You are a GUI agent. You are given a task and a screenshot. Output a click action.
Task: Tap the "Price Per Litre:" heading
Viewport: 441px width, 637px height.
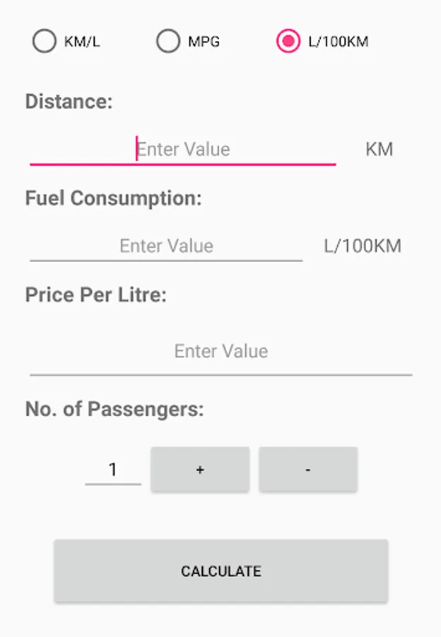click(95, 294)
